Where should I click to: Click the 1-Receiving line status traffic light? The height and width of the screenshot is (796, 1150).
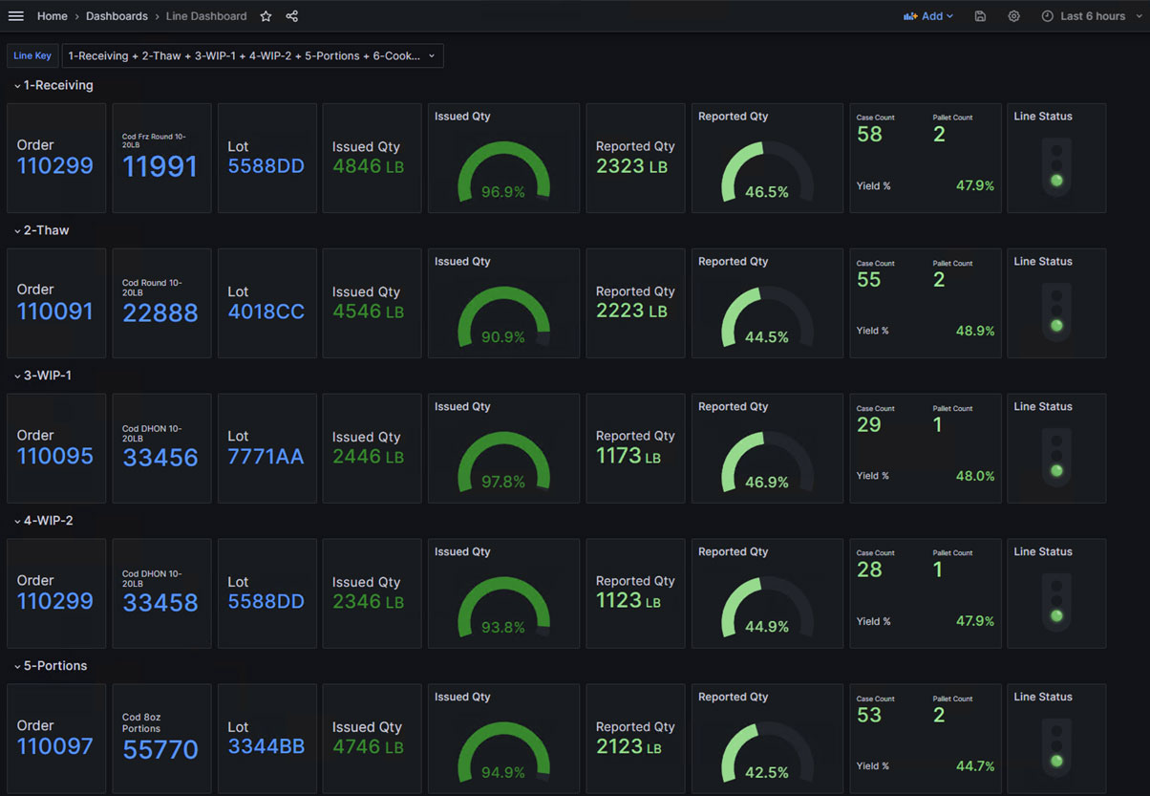point(1055,166)
